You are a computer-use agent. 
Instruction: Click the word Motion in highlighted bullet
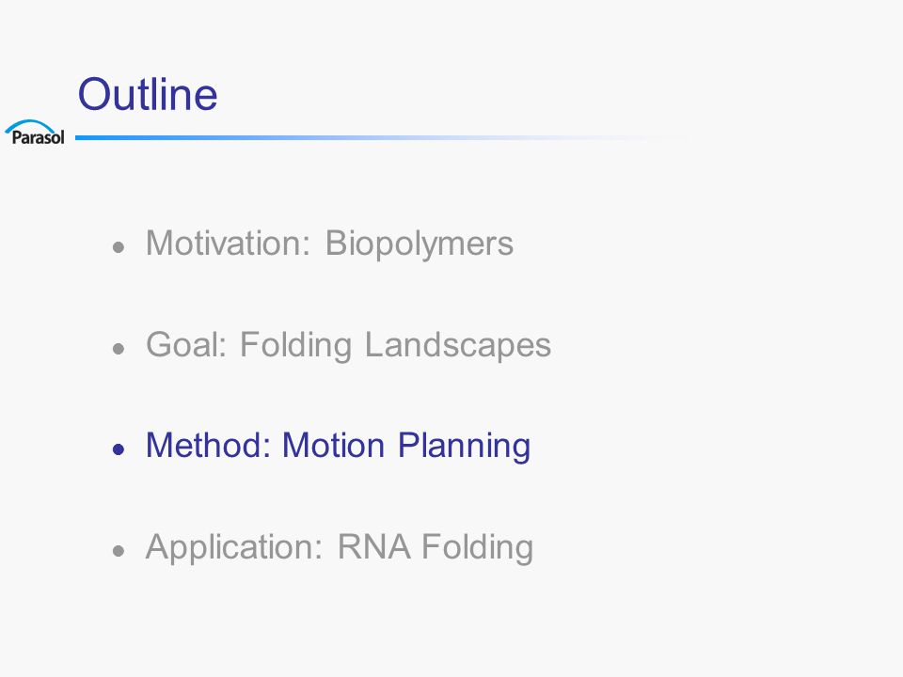click(x=333, y=446)
